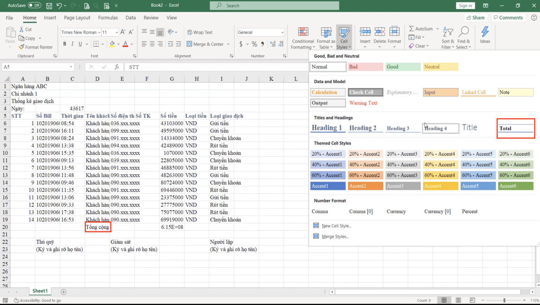Click the Comma Style icon in the Number group

click(263, 44)
